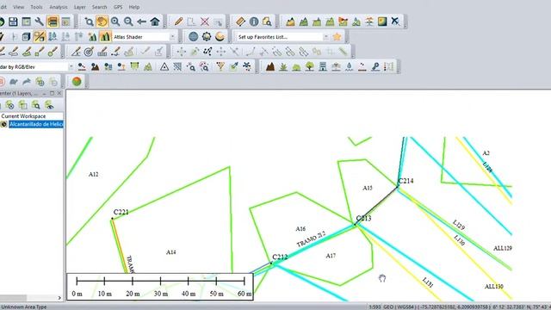Image resolution: width=551 pixels, height=310 pixels.
Task: Click the C212 node label on map
Action: [x=280, y=257]
